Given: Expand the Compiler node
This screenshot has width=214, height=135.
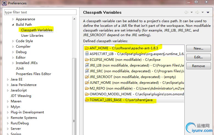Looking at the screenshot, I should coord(13,47).
